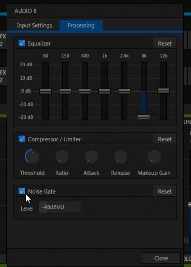Click the 400 Hz equalizer slider handle

85,91
